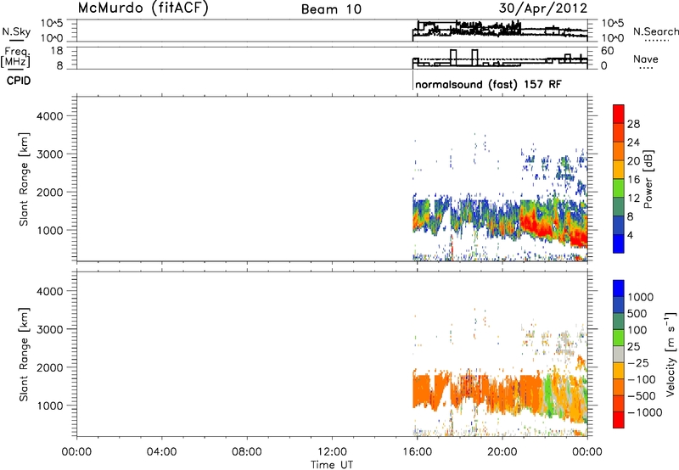Pick the yellow-orange 16–20 dB colorbar segment

tap(619, 170)
